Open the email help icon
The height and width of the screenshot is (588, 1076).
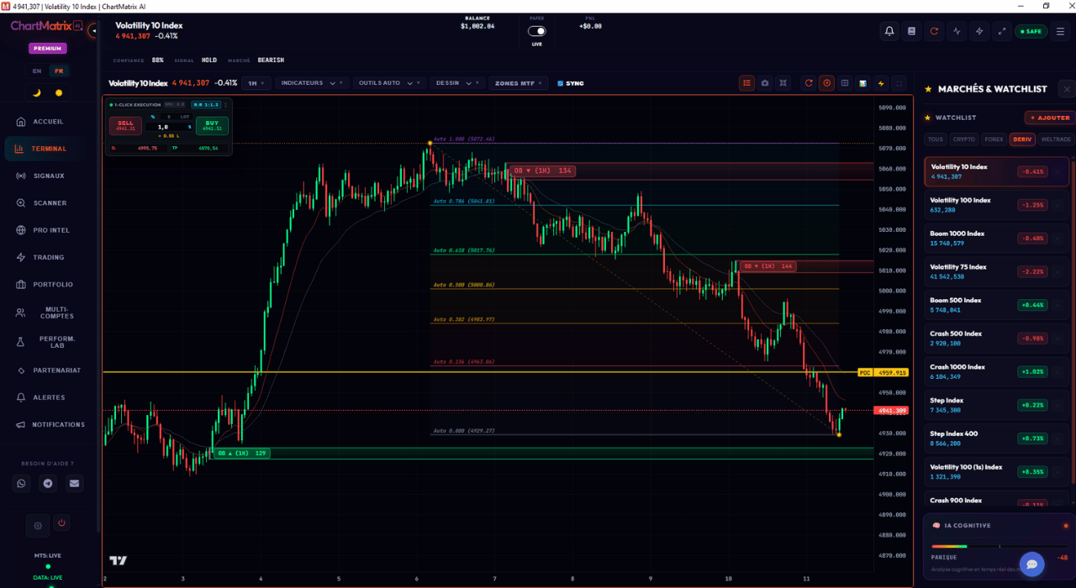point(75,483)
